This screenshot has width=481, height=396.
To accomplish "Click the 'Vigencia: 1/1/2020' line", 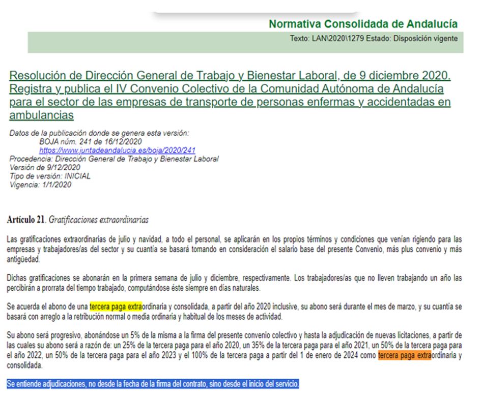I will point(41,185).
